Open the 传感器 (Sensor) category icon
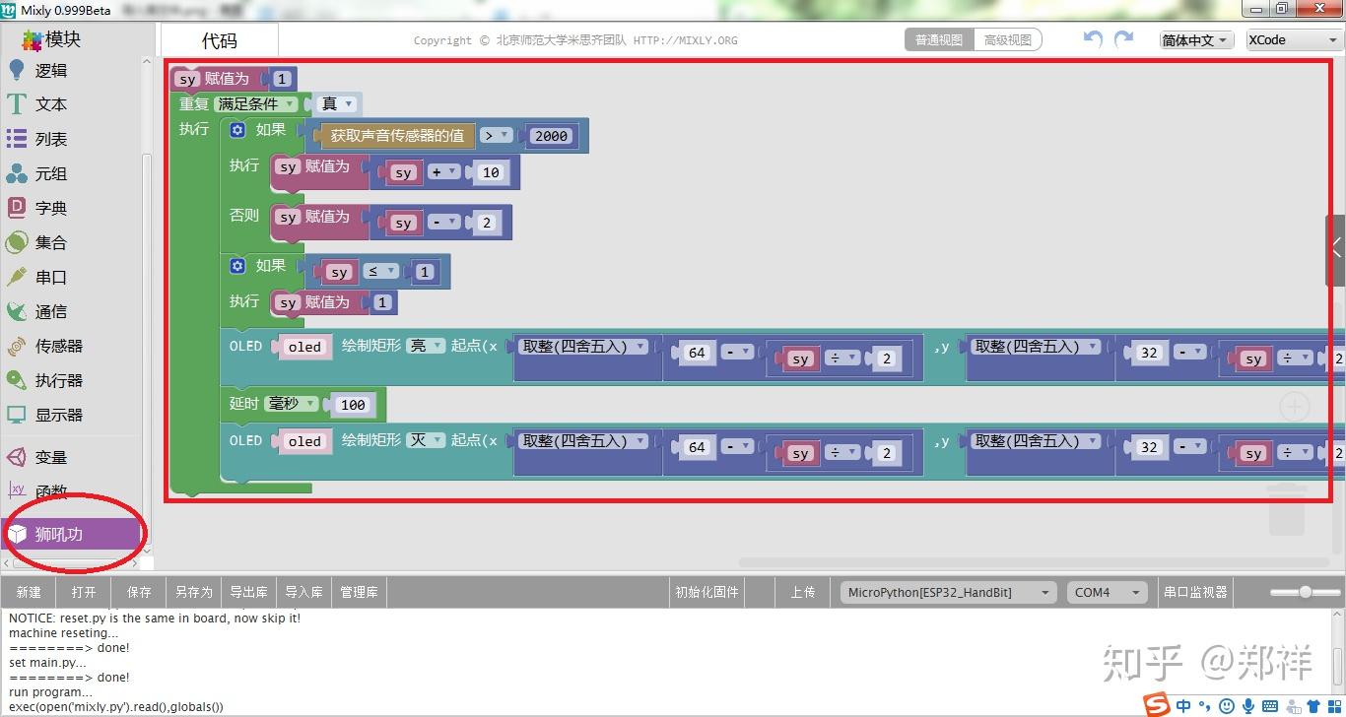 [17, 346]
